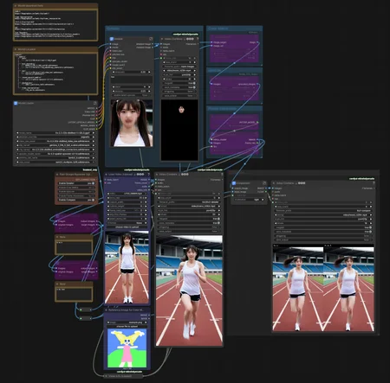Image resolution: width=390 pixels, height=383 pixels.
Task: Open the help icon on Load Video node
Action: [148, 174]
